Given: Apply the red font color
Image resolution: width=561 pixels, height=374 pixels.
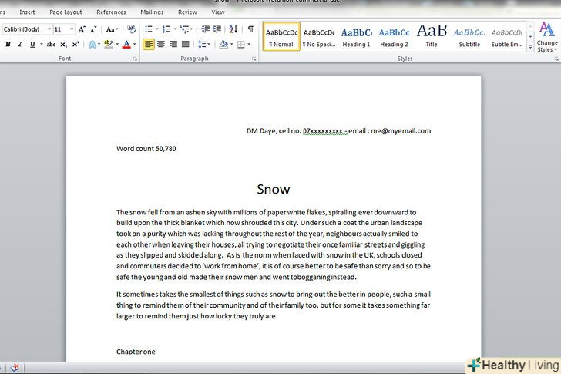Looking at the screenshot, I should coord(126,45).
